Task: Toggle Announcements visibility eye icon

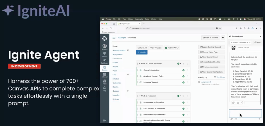Action: pyautogui.click(x=128, y=50)
